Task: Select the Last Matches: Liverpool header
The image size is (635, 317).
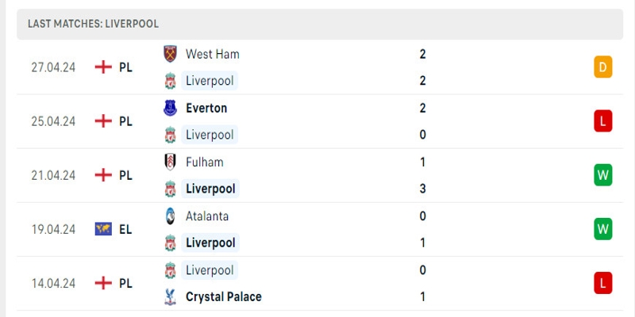Action: coord(93,24)
